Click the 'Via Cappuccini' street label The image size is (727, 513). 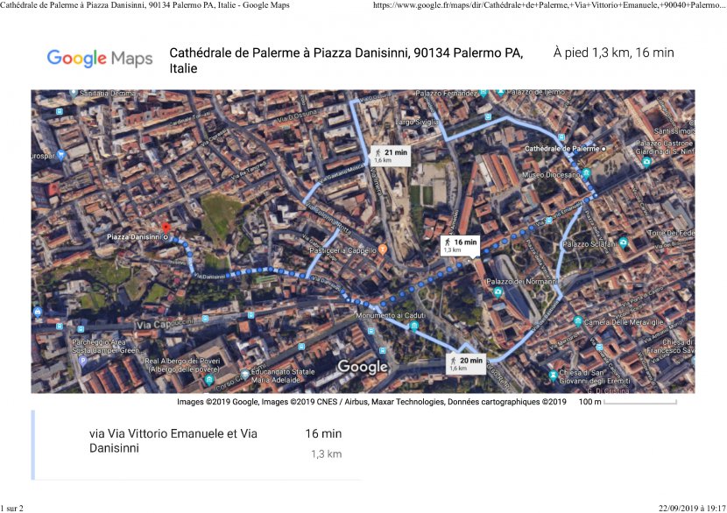point(166,323)
